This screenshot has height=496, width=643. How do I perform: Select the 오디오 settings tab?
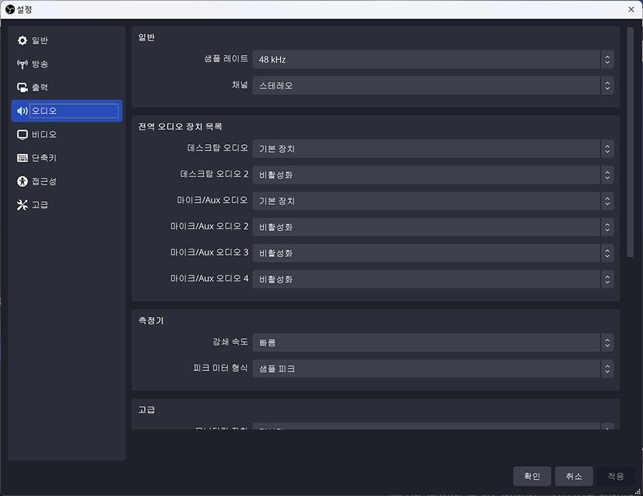tap(67, 111)
